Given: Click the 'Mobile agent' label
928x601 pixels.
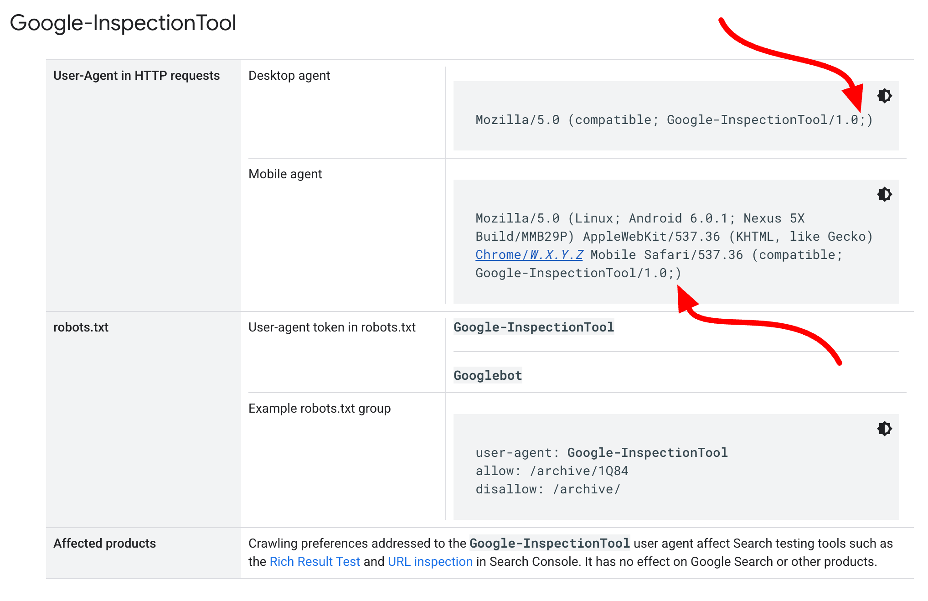Looking at the screenshot, I should tap(285, 174).
